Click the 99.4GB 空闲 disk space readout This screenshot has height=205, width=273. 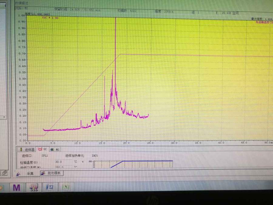click(x=230, y=13)
